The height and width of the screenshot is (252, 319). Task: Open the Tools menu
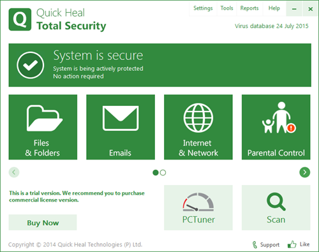point(226,8)
